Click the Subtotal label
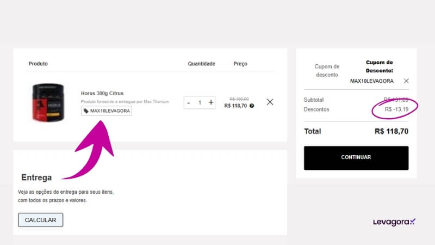The image size is (435, 245). coord(314,100)
